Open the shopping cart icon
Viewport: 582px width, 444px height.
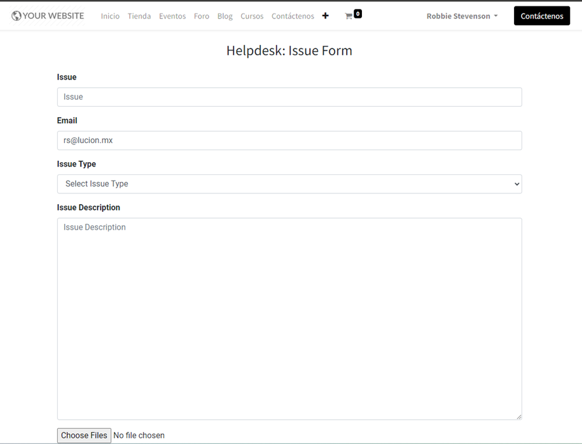(x=349, y=16)
